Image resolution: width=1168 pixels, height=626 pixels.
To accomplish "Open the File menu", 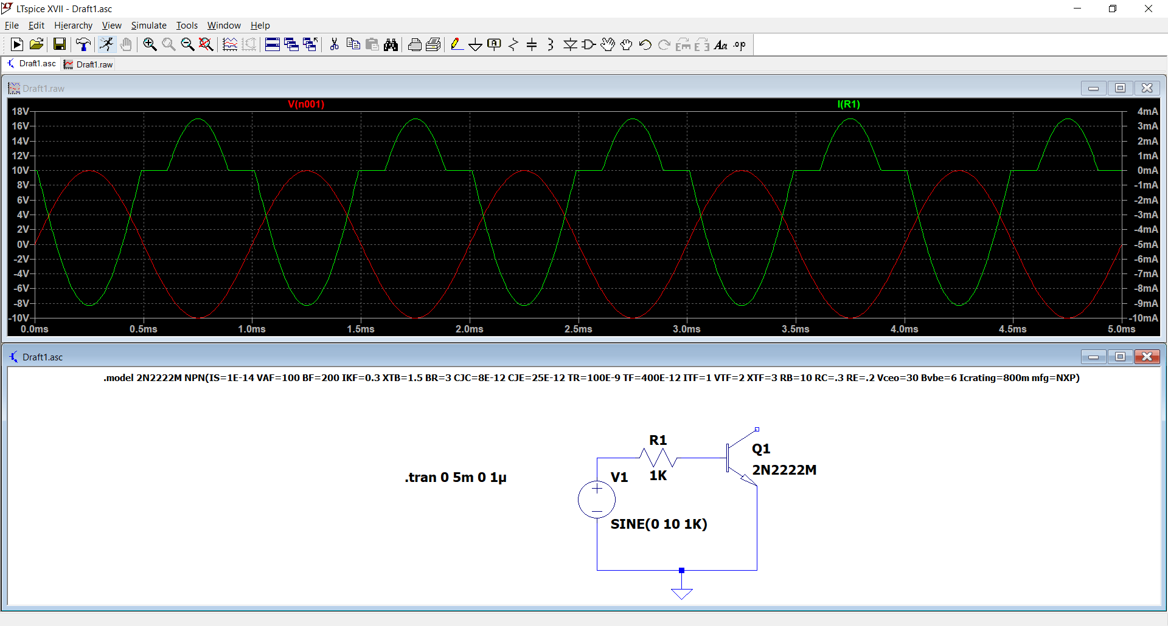I will click(x=12, y=26).
